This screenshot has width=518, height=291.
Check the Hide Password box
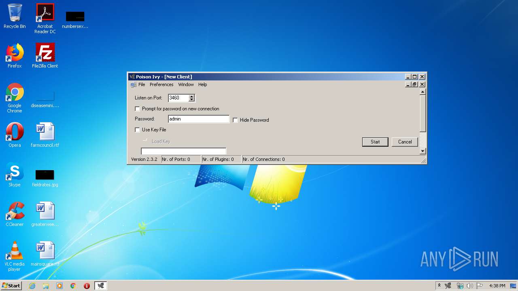(x=235, y=120)
